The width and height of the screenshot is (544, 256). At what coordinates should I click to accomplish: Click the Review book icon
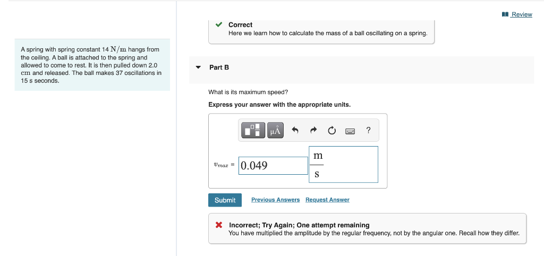click(x=505, y=14)
